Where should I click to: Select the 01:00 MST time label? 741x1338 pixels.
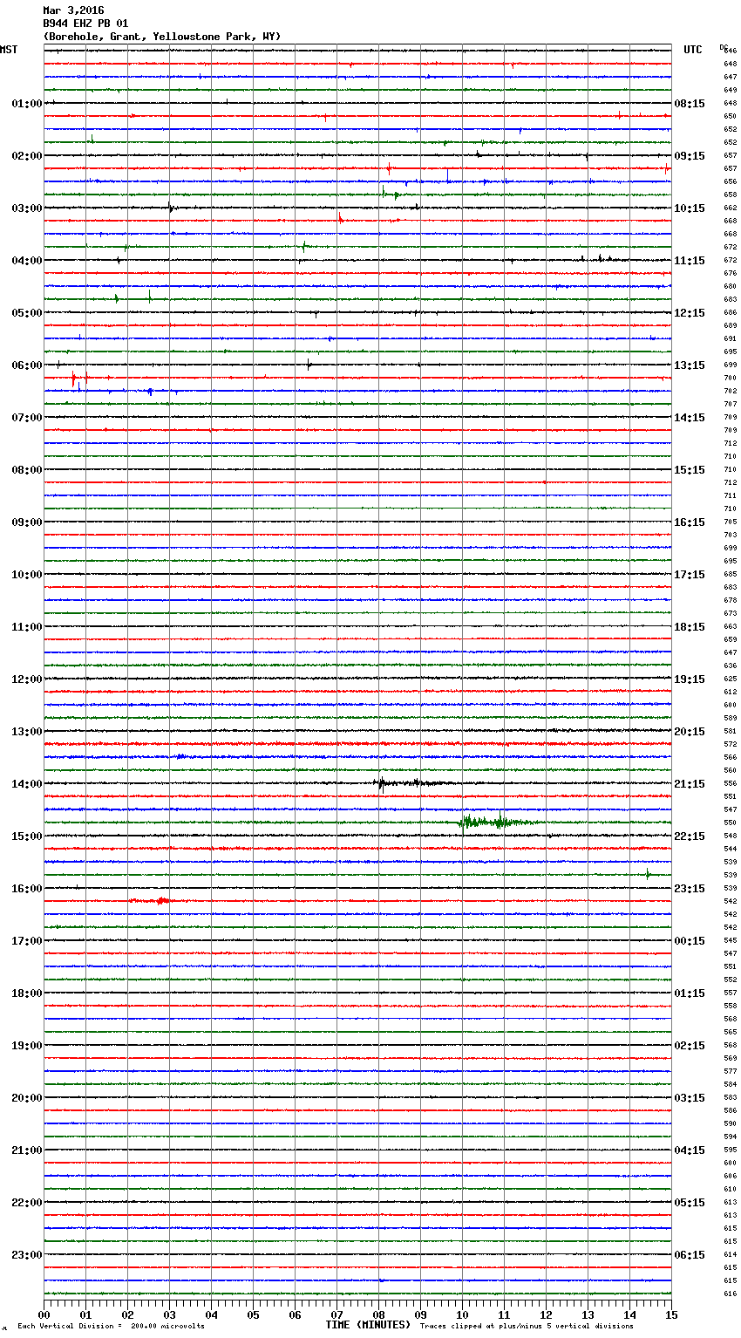click(27, 104)
